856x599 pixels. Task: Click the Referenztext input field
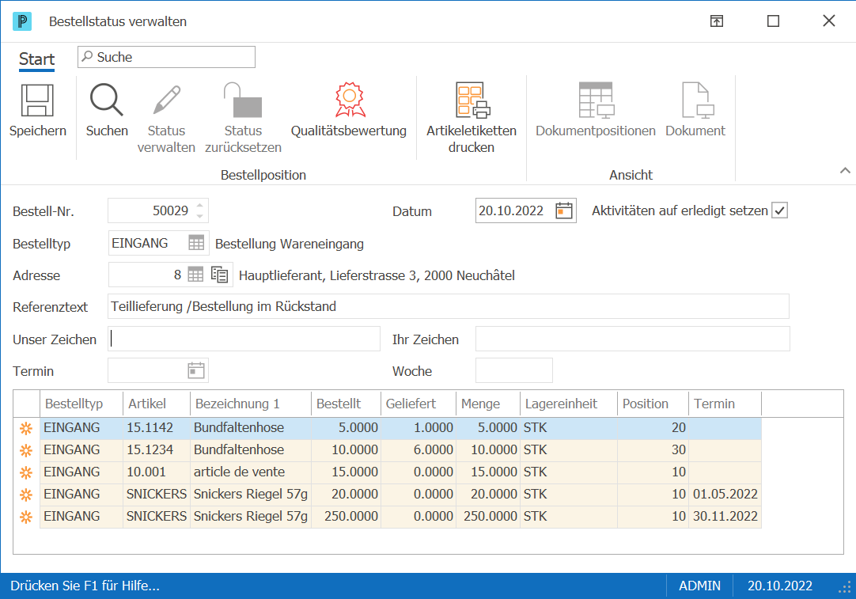point(449,306)
